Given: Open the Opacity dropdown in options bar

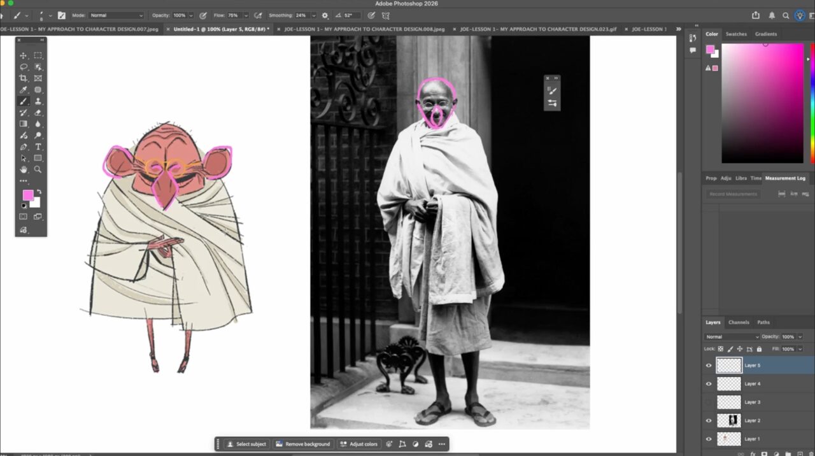Looking at the screenshot, I should click(x=192, y=15).
